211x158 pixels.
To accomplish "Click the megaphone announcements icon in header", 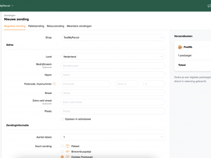I will (209, 6).
